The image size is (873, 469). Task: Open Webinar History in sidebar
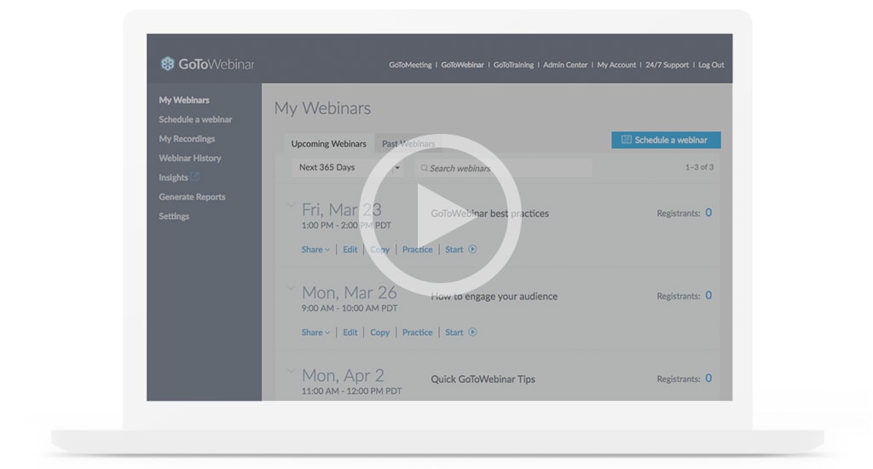[190, 159]
